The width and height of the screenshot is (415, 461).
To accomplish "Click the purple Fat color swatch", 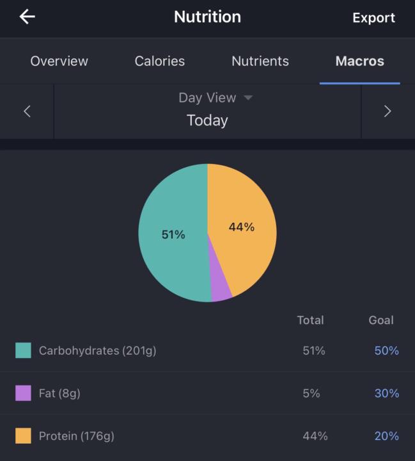I will click(x=23, y=393).
